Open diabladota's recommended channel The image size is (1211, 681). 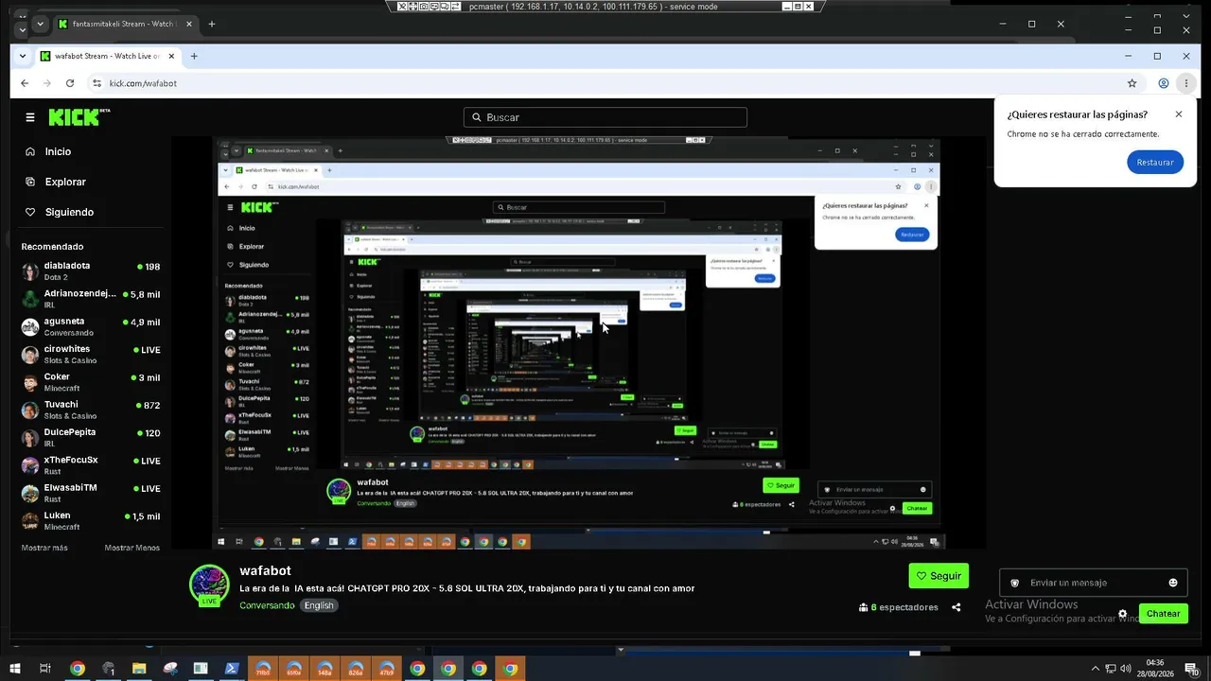[91, 271]
